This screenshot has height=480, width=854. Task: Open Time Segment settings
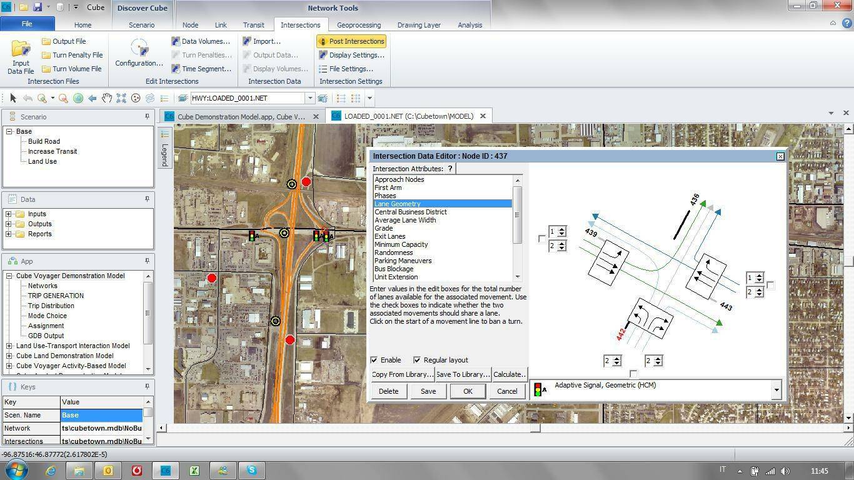(x=201, y=69)
